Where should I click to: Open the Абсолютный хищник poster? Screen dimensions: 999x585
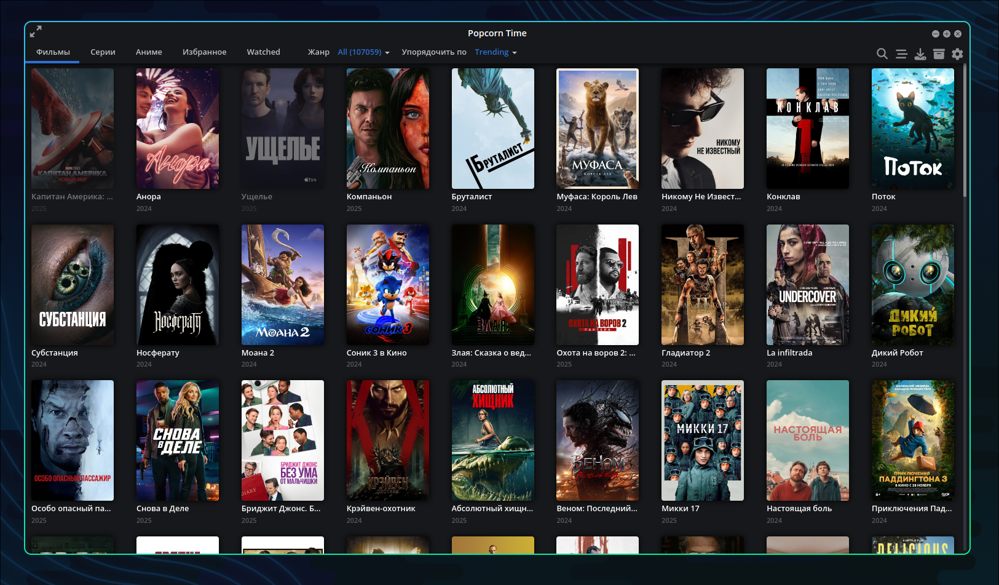tap(493, 440)
